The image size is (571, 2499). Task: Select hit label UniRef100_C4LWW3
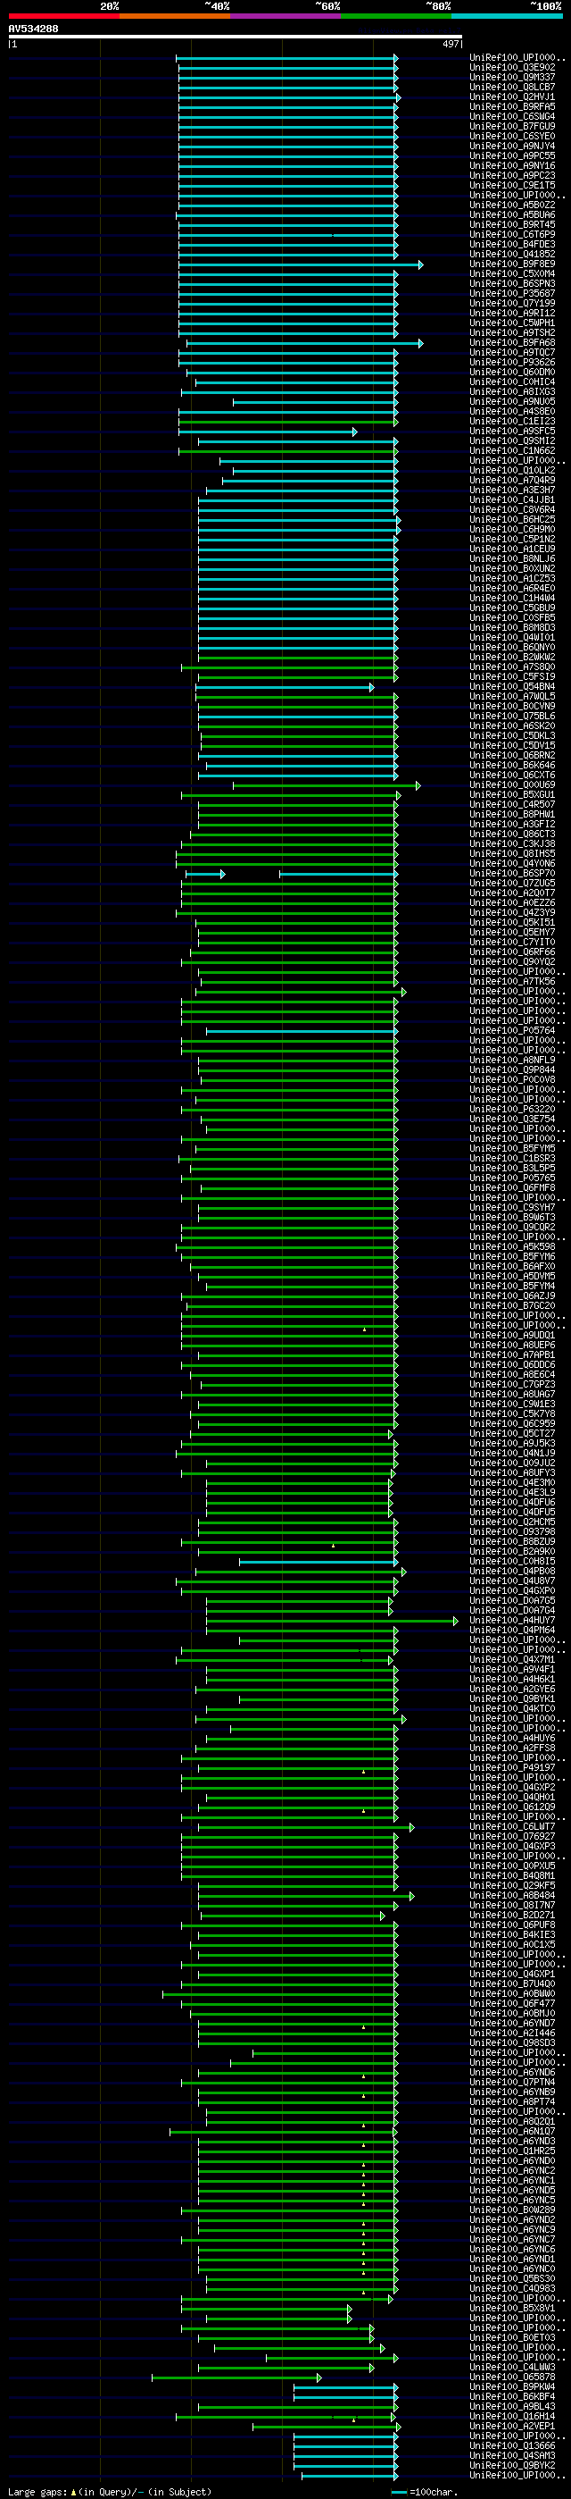coord(513,2367)
